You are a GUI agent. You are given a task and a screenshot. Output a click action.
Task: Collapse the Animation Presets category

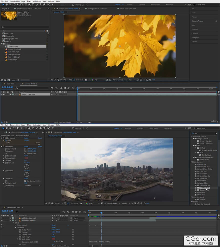191,136
